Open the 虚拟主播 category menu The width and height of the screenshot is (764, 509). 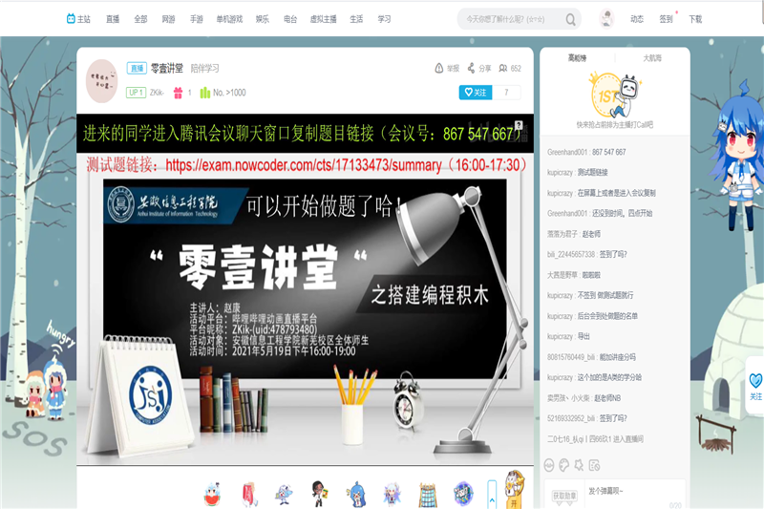(x=320, y=18)
